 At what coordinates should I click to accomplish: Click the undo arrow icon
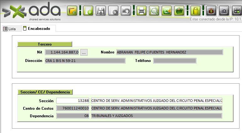click(x=126, y=11)
